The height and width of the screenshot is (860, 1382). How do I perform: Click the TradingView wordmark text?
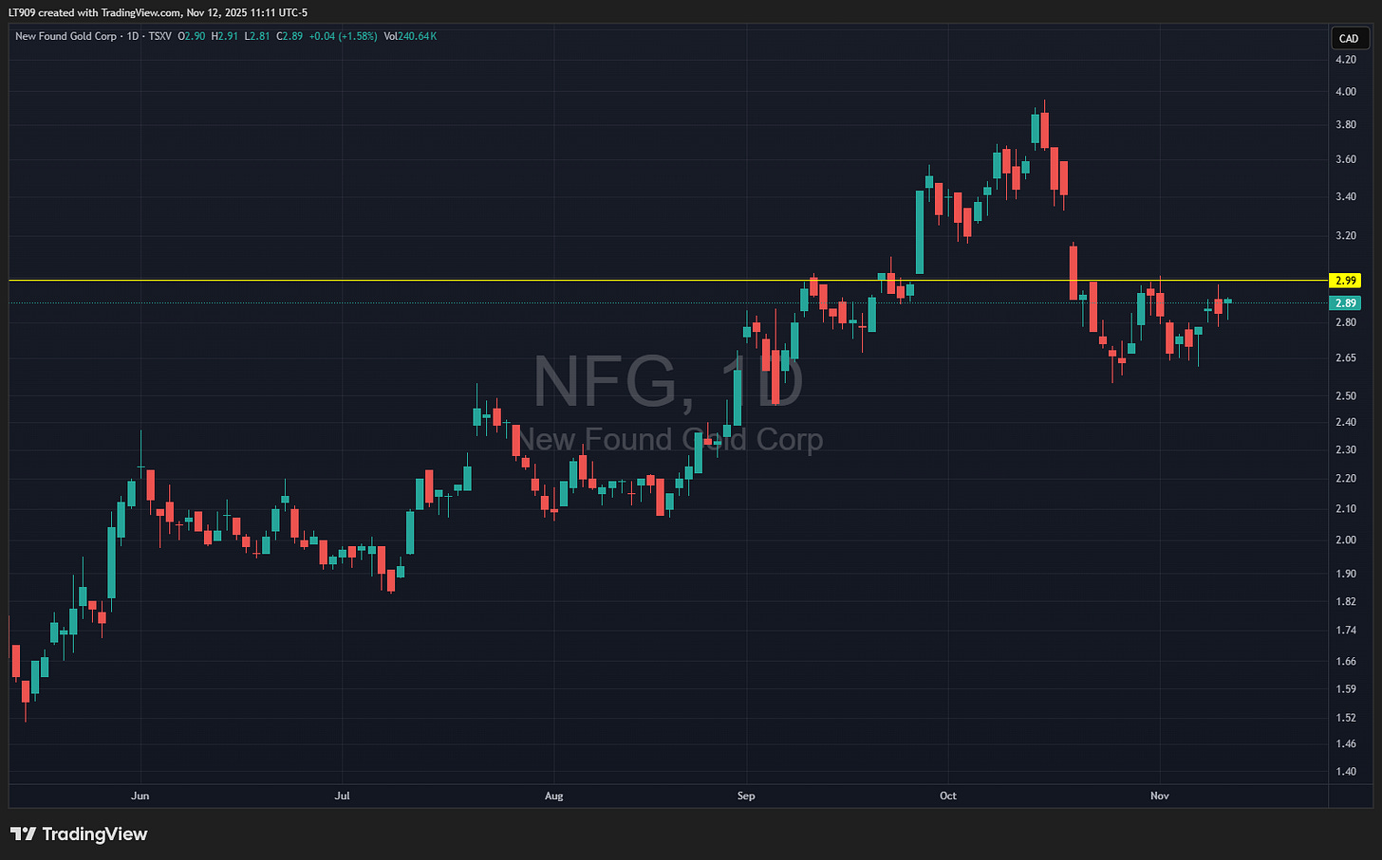(95, 834)
